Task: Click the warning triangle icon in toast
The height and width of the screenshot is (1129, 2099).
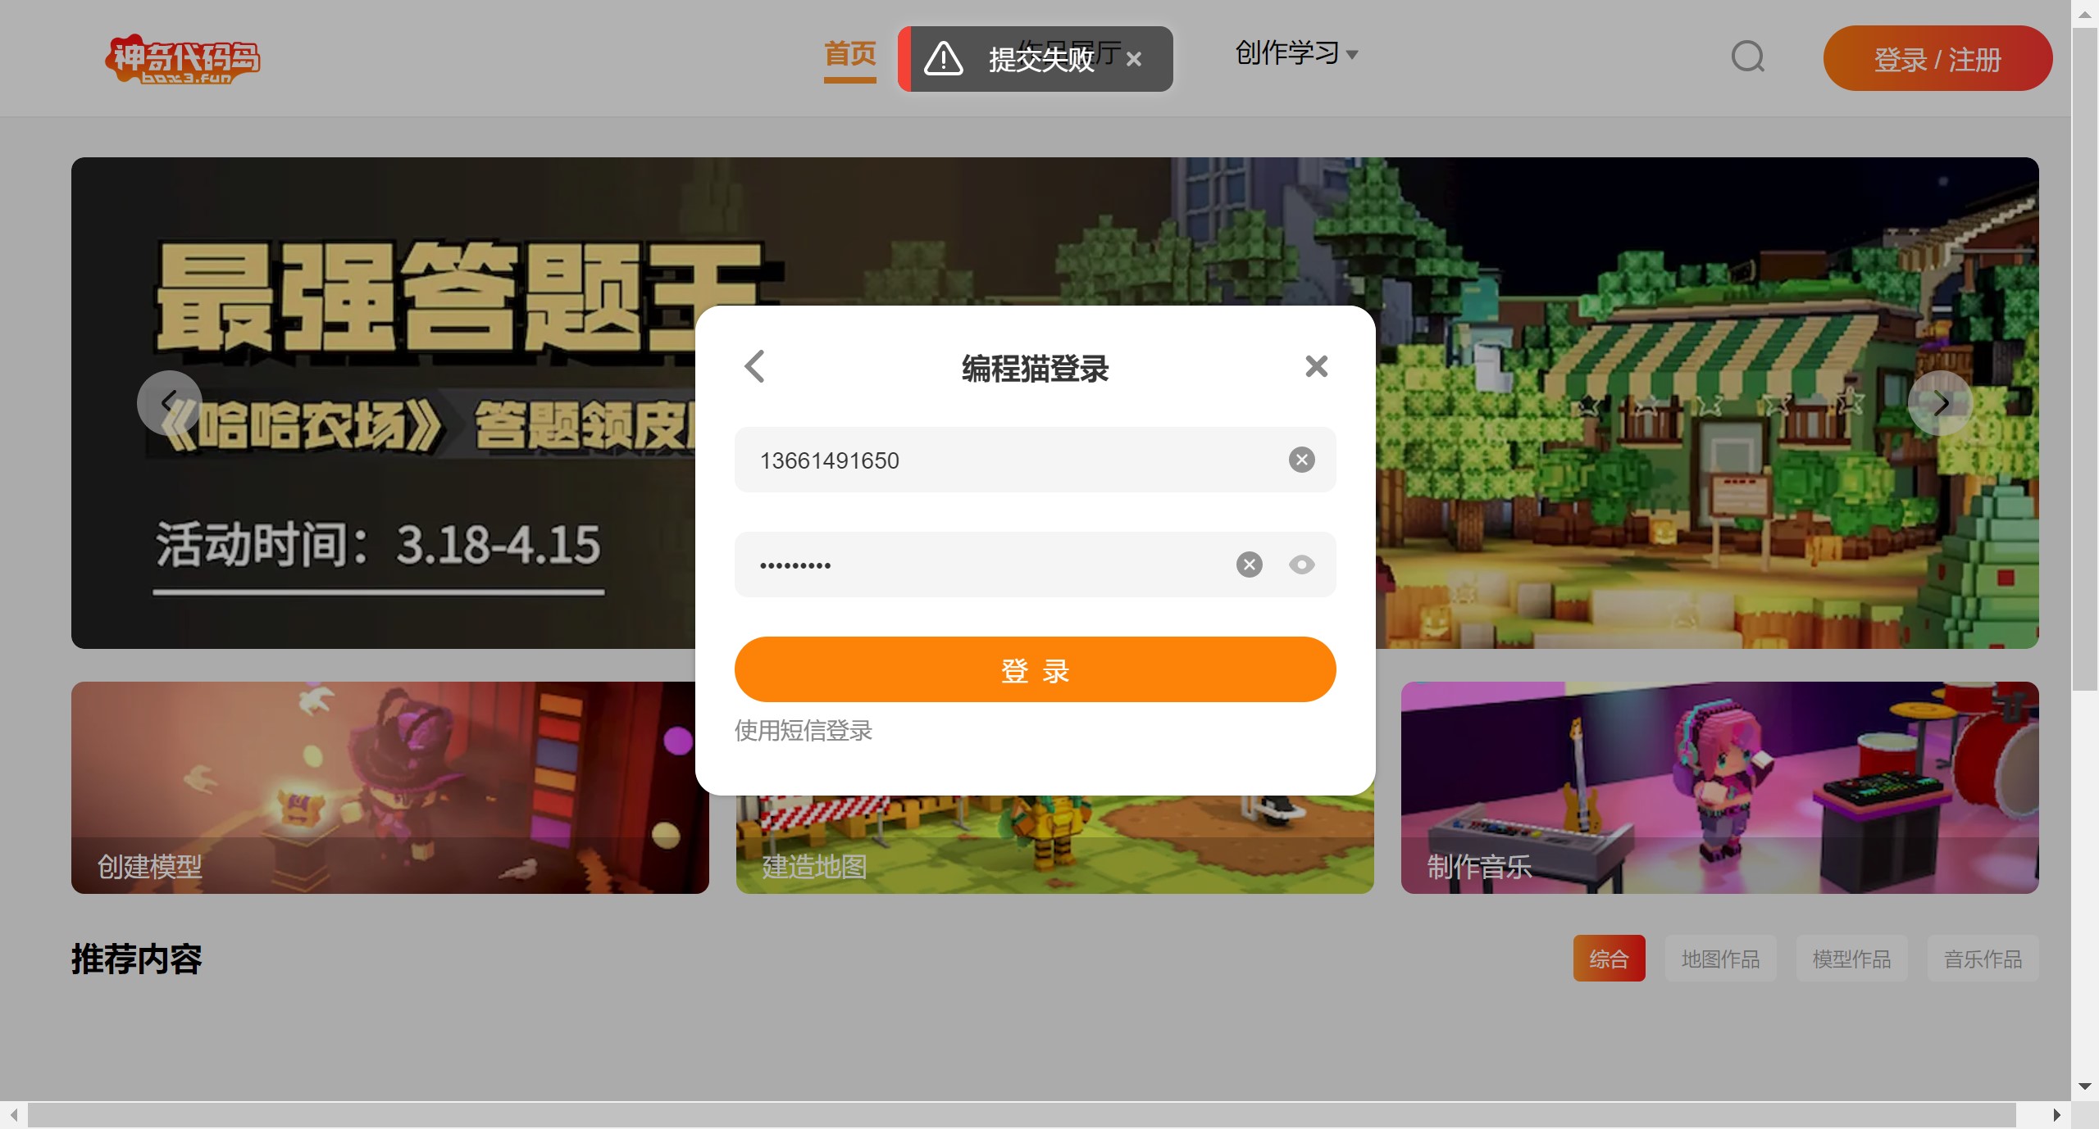Action: [943, 58]
